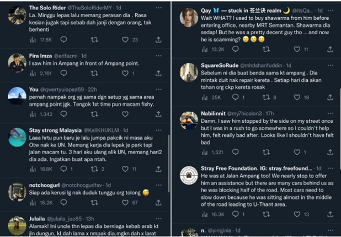Image resolution: width=341 pixels, height=237 pixels.
Task: Retweet The Solo Rider's reply
Action: (x=94, y=40)
